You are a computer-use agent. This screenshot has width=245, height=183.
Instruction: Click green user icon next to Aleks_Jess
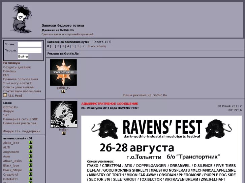pos(31,142)
